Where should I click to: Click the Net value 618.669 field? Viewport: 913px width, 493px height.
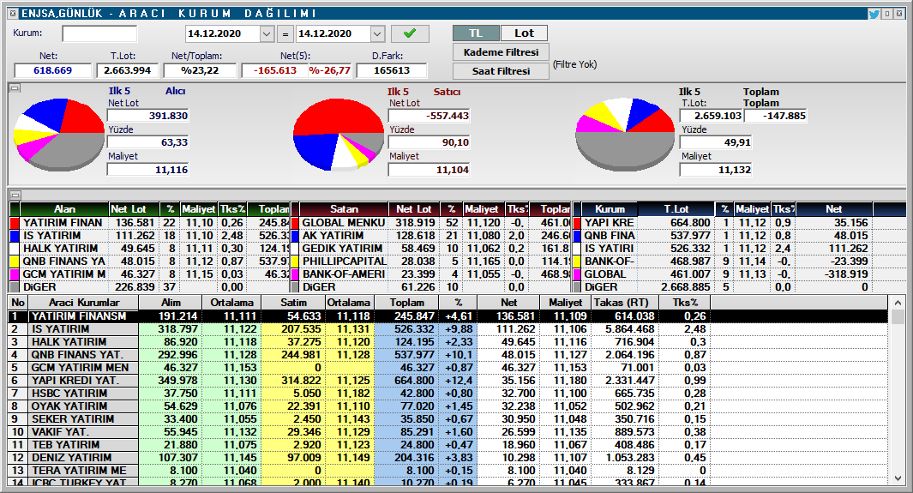click(53, 70)
